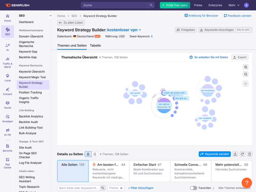
Task: Zoom in on the topic map
Action: pos(245,67)
